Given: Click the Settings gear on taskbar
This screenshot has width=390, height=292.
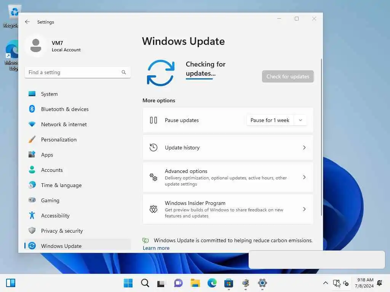Looking at the screenshot, I should click(262, 283).
